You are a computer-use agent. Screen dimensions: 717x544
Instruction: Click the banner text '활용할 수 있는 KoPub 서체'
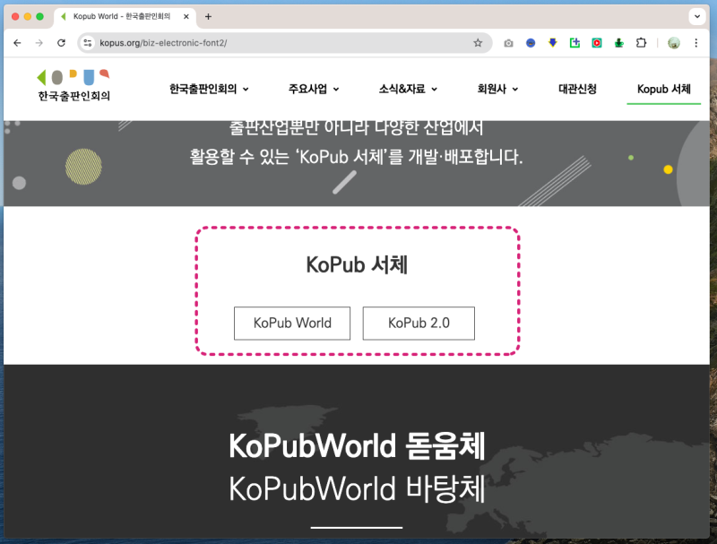356,157
